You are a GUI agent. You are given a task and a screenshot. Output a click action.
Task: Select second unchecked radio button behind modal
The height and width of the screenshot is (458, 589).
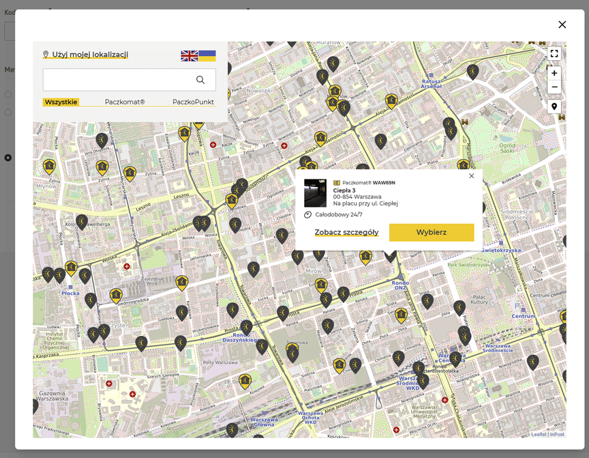coord(8,112)
